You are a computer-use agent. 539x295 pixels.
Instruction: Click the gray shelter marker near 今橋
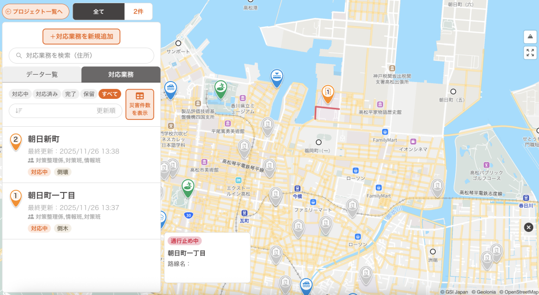coord(275,195)
